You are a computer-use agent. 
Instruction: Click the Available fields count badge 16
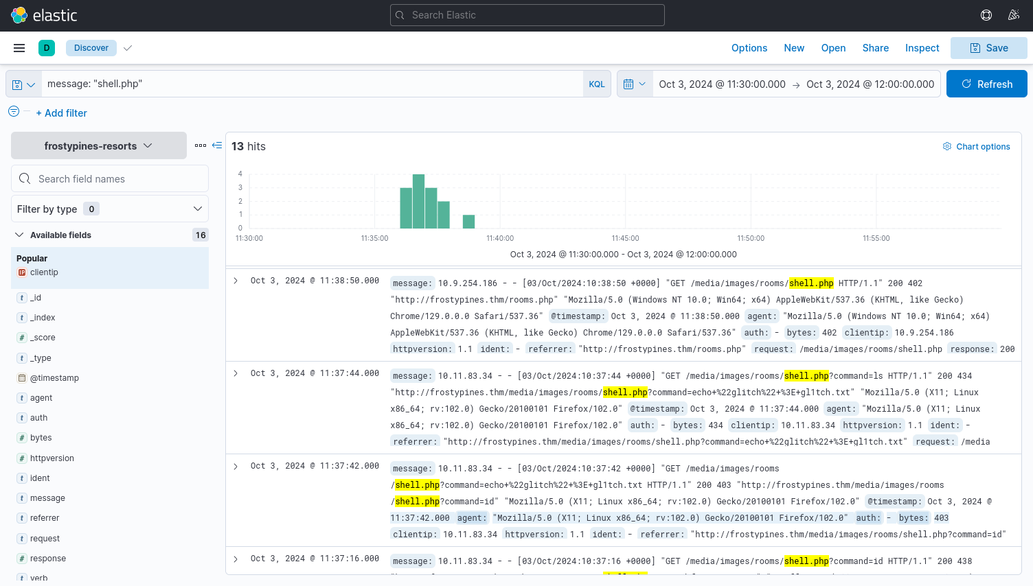[201, 235]
